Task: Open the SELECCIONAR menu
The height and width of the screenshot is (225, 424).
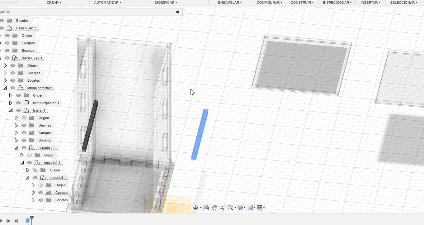Action: point(404,2)
